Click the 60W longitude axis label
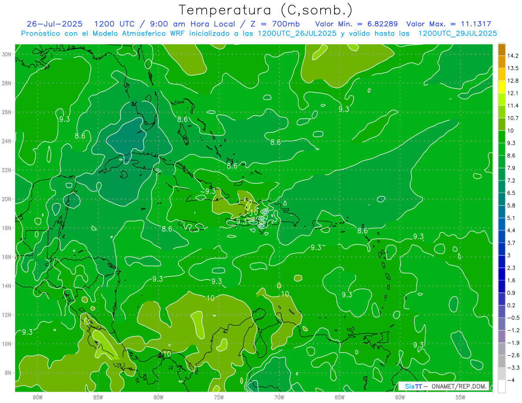The width and height of the screenshot is (522, 403). point(400,397)
